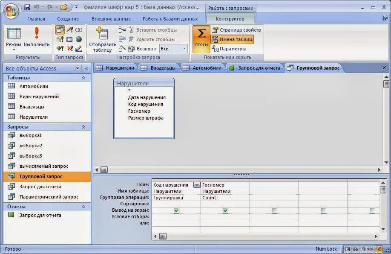391x254 pixels.
Task: Collapse the Запросы group
Action: (84, 127)
